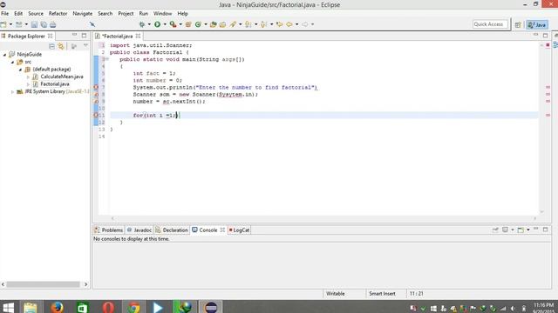Click the Display Selected Console icon

point(505,230)
